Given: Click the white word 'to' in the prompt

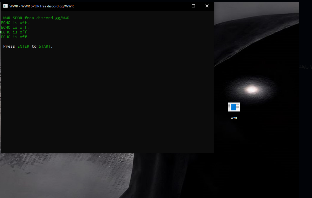Looking at the screenshot, I should pos(34,46).
